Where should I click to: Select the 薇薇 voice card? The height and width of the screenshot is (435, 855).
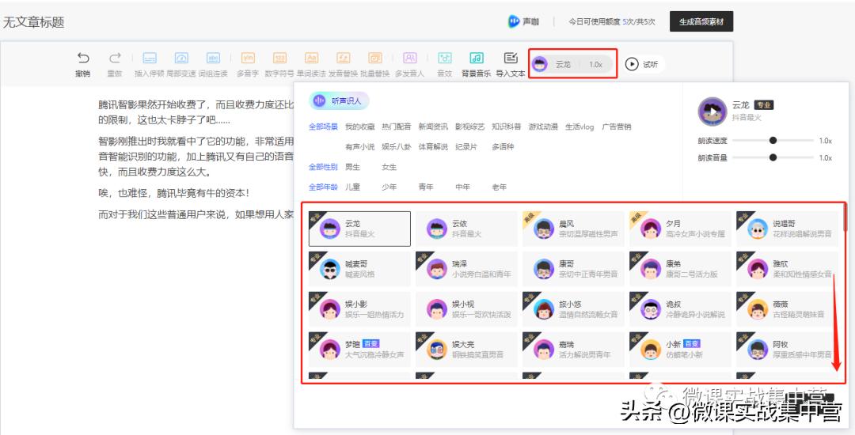click(x=787, y=309)
